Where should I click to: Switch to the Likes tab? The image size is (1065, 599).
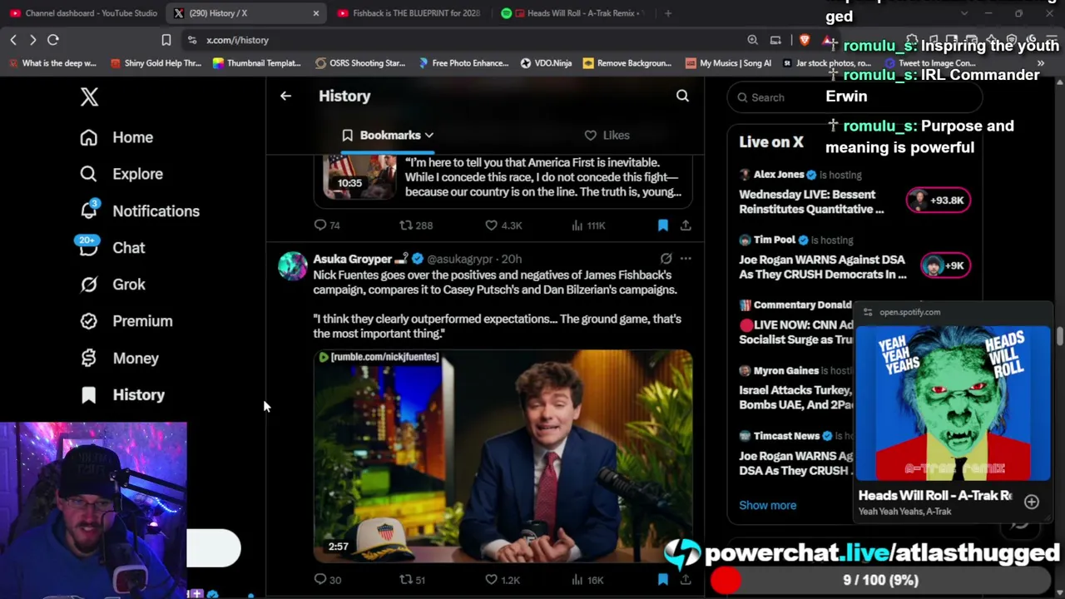click(607, 135)
